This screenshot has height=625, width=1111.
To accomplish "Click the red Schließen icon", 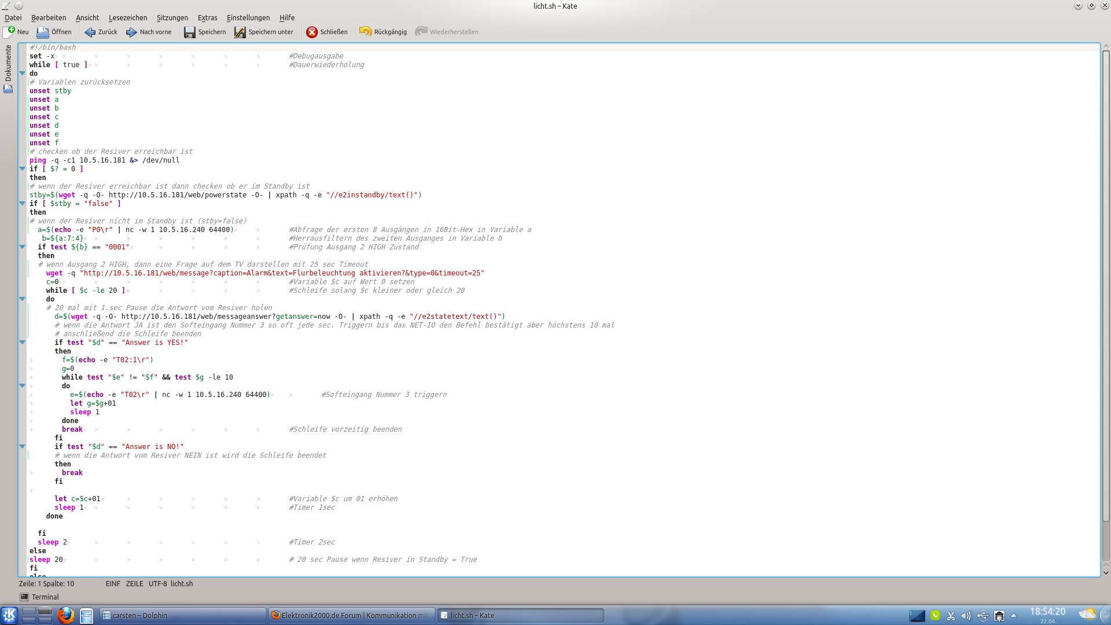I will tap(312, 32).
